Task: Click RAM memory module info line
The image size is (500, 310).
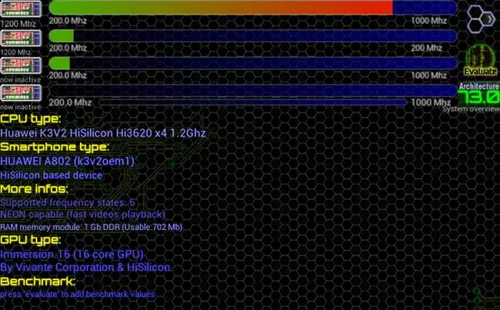Action: (92, 227)
